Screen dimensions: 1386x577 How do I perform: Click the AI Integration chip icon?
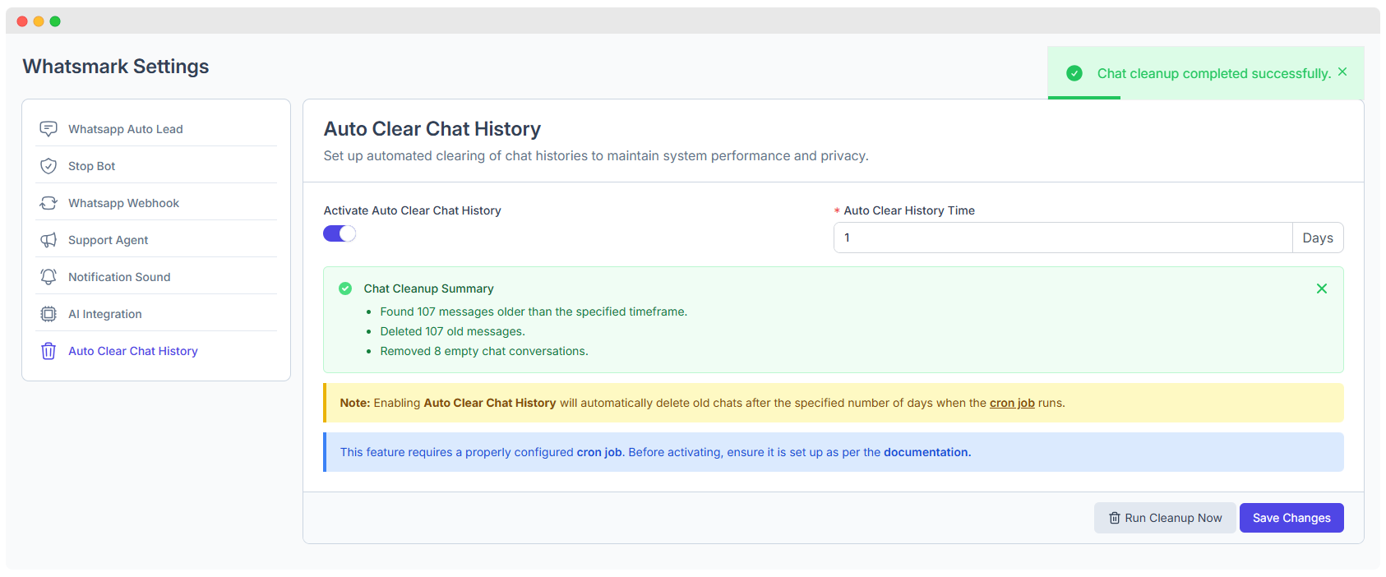coord(49,314)
